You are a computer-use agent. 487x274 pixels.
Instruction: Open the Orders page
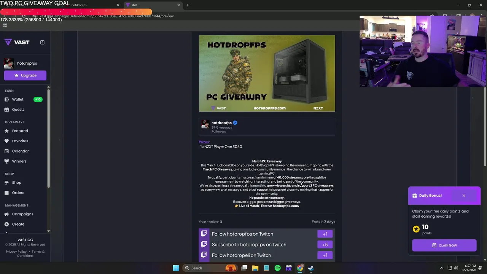coord(18,193)
